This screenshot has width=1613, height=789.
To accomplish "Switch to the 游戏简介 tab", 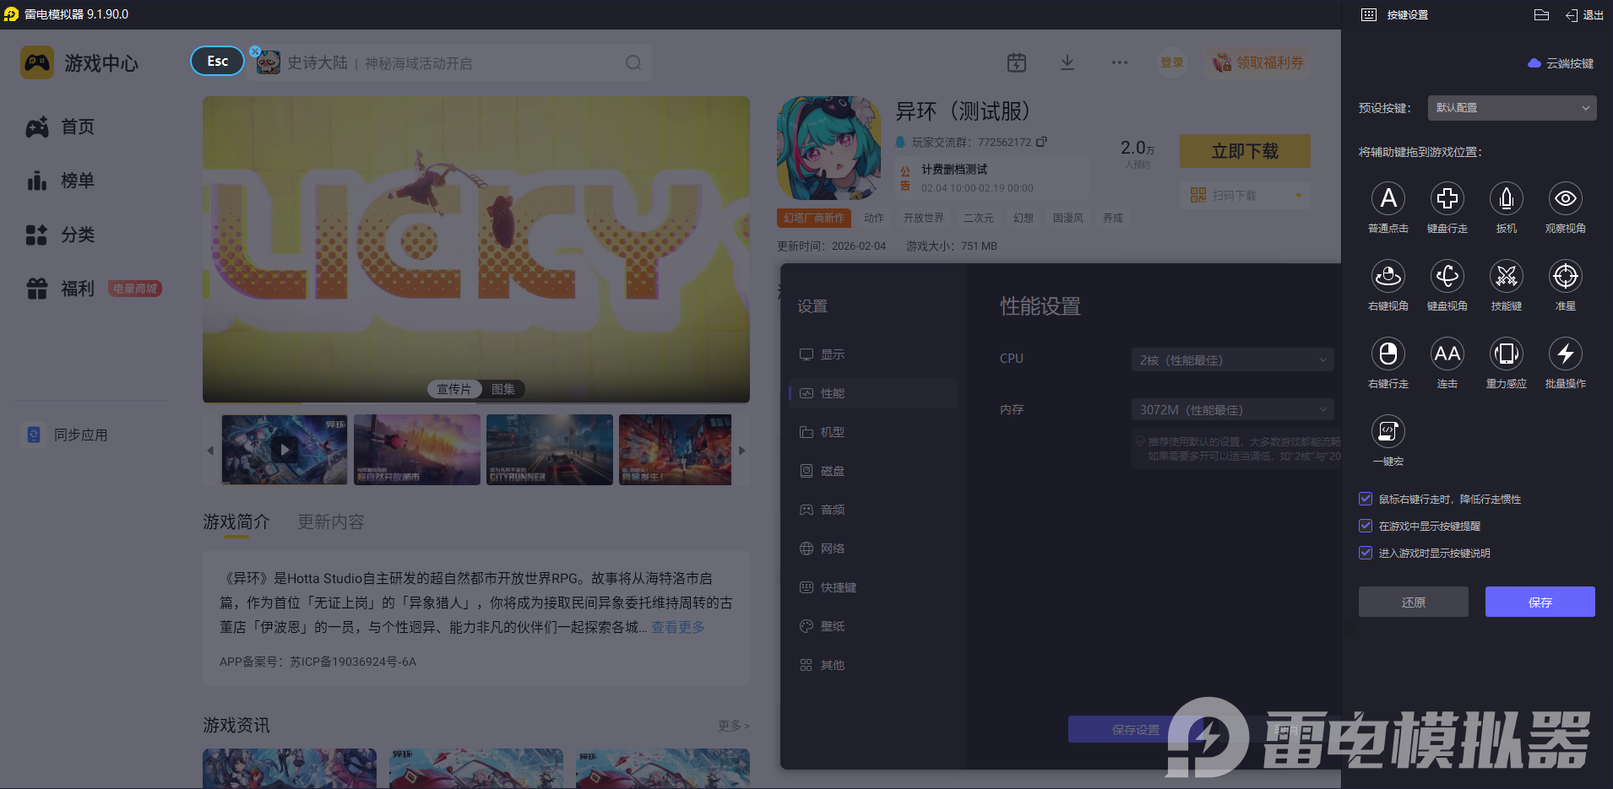I will coord(236,521).
